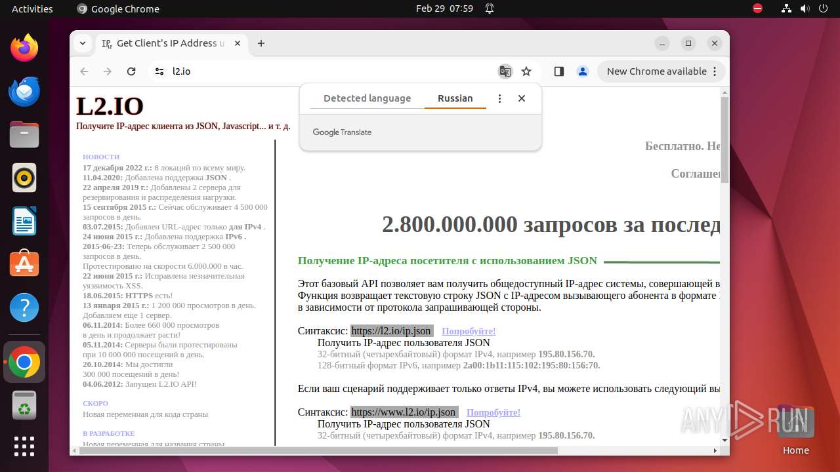Select the Russian translation tab
840x472 pixels.
[455, 98]
